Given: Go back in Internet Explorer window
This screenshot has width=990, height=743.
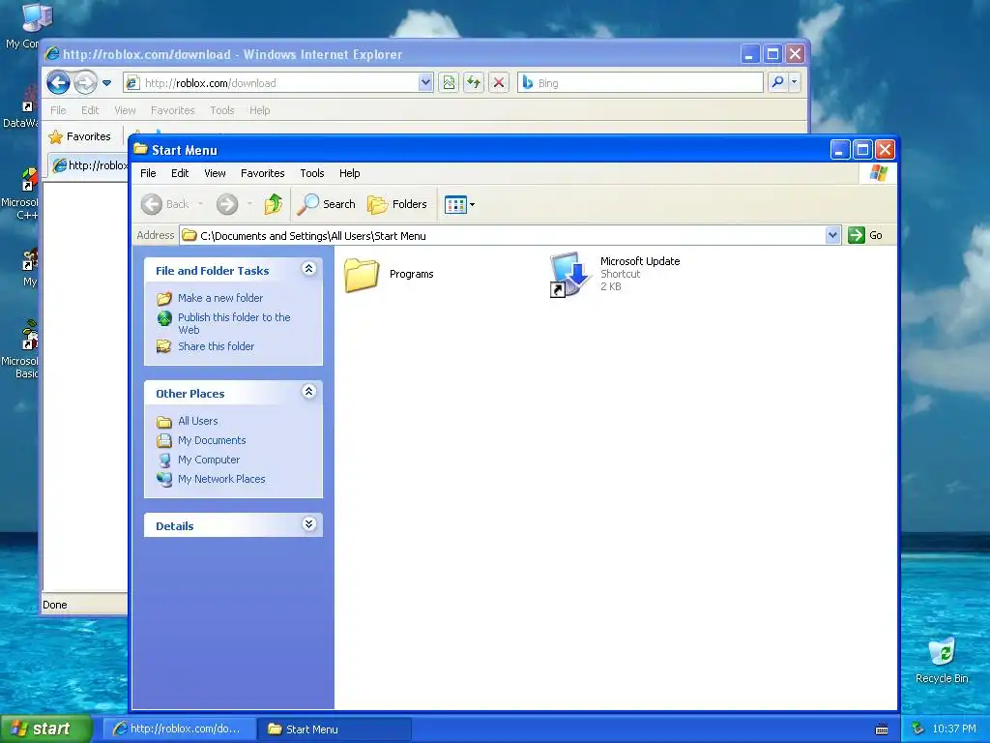Looking at the screenshot, I should coord(58,83).
